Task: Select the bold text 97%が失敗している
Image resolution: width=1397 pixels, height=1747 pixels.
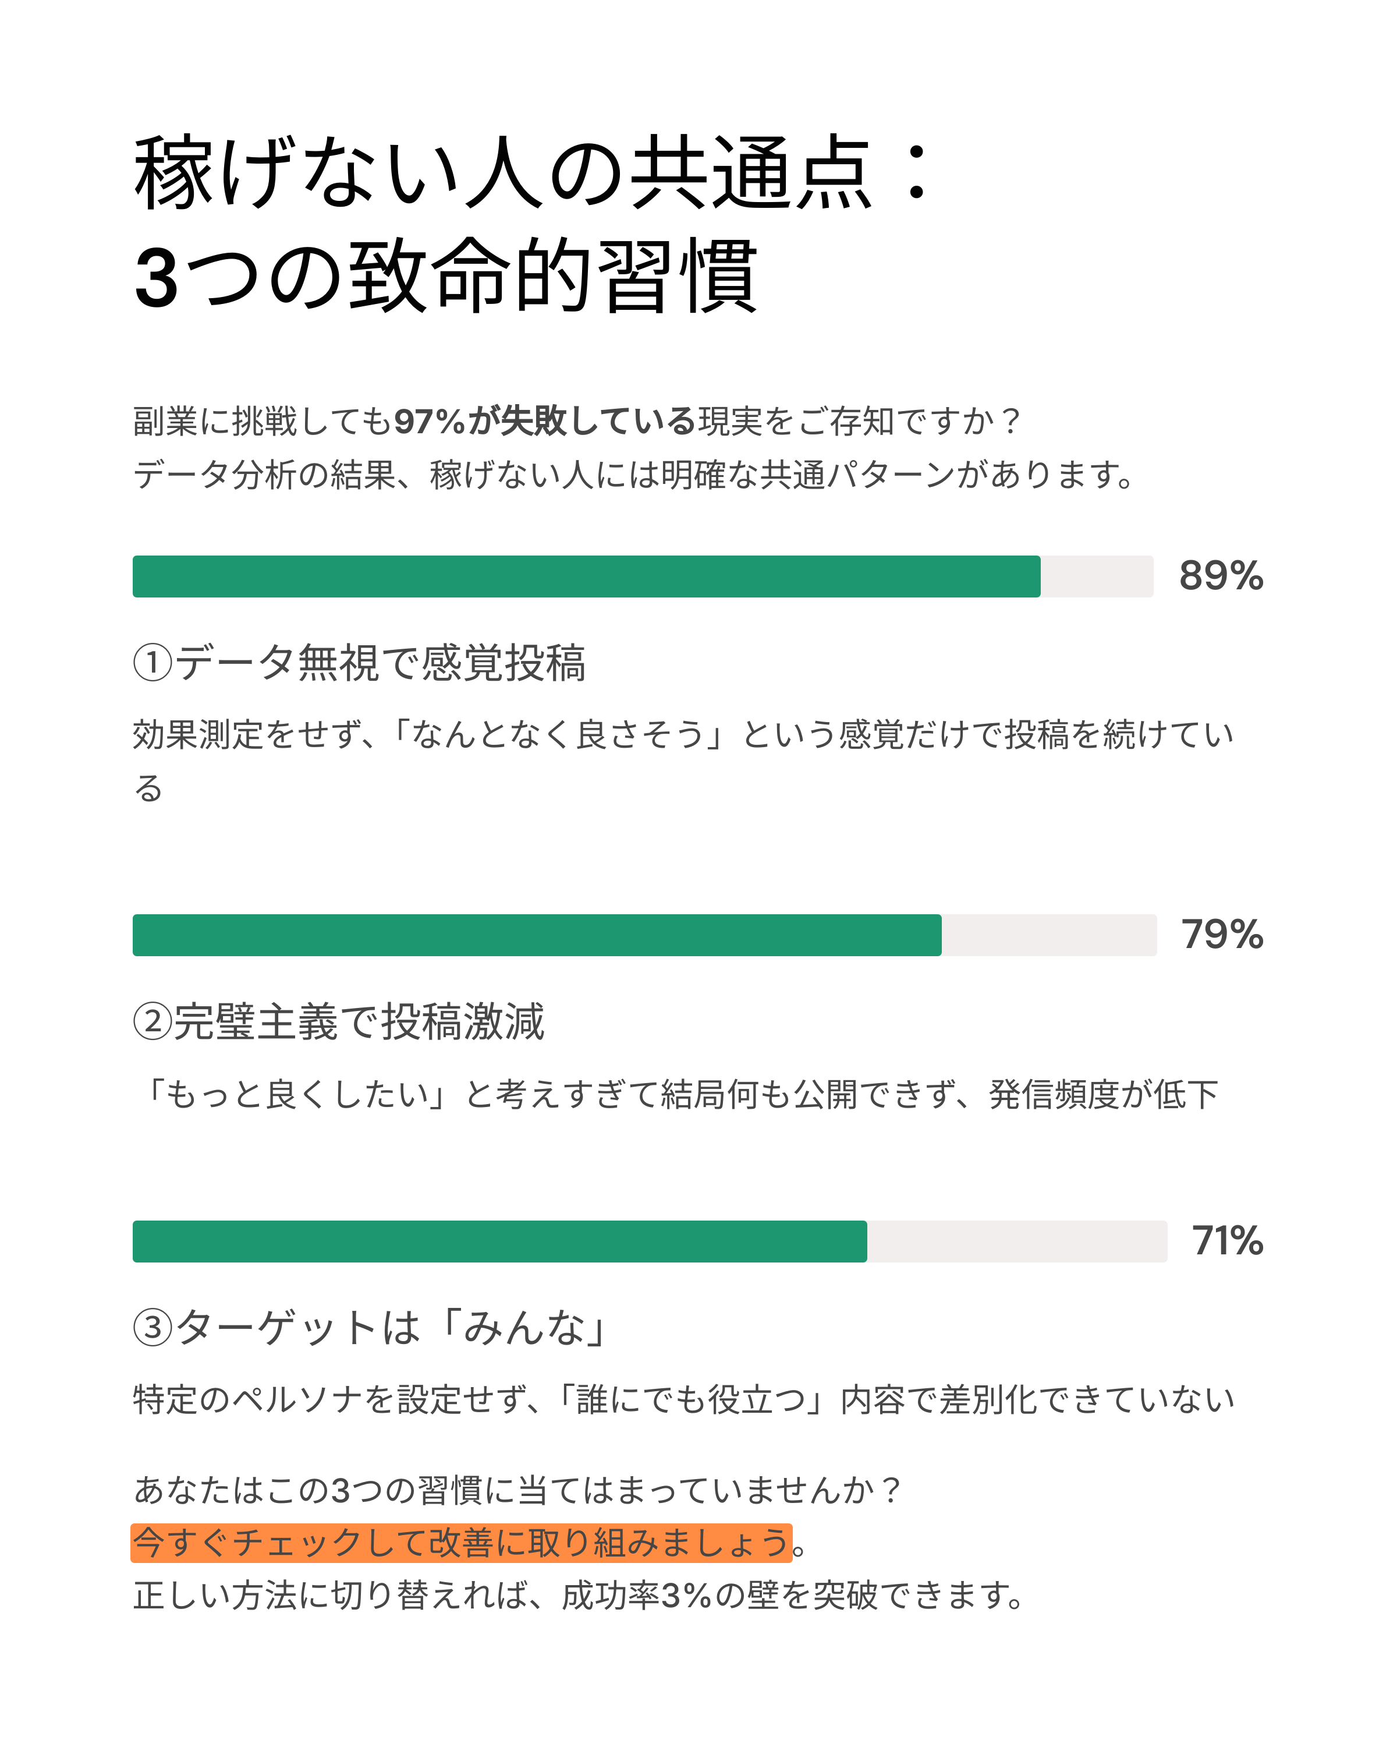Action: 544,422
